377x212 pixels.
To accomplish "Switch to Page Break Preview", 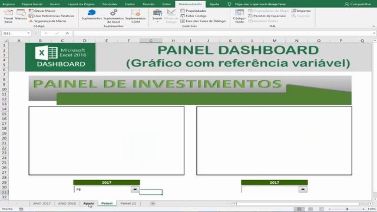I will click(x=322, y=209).
